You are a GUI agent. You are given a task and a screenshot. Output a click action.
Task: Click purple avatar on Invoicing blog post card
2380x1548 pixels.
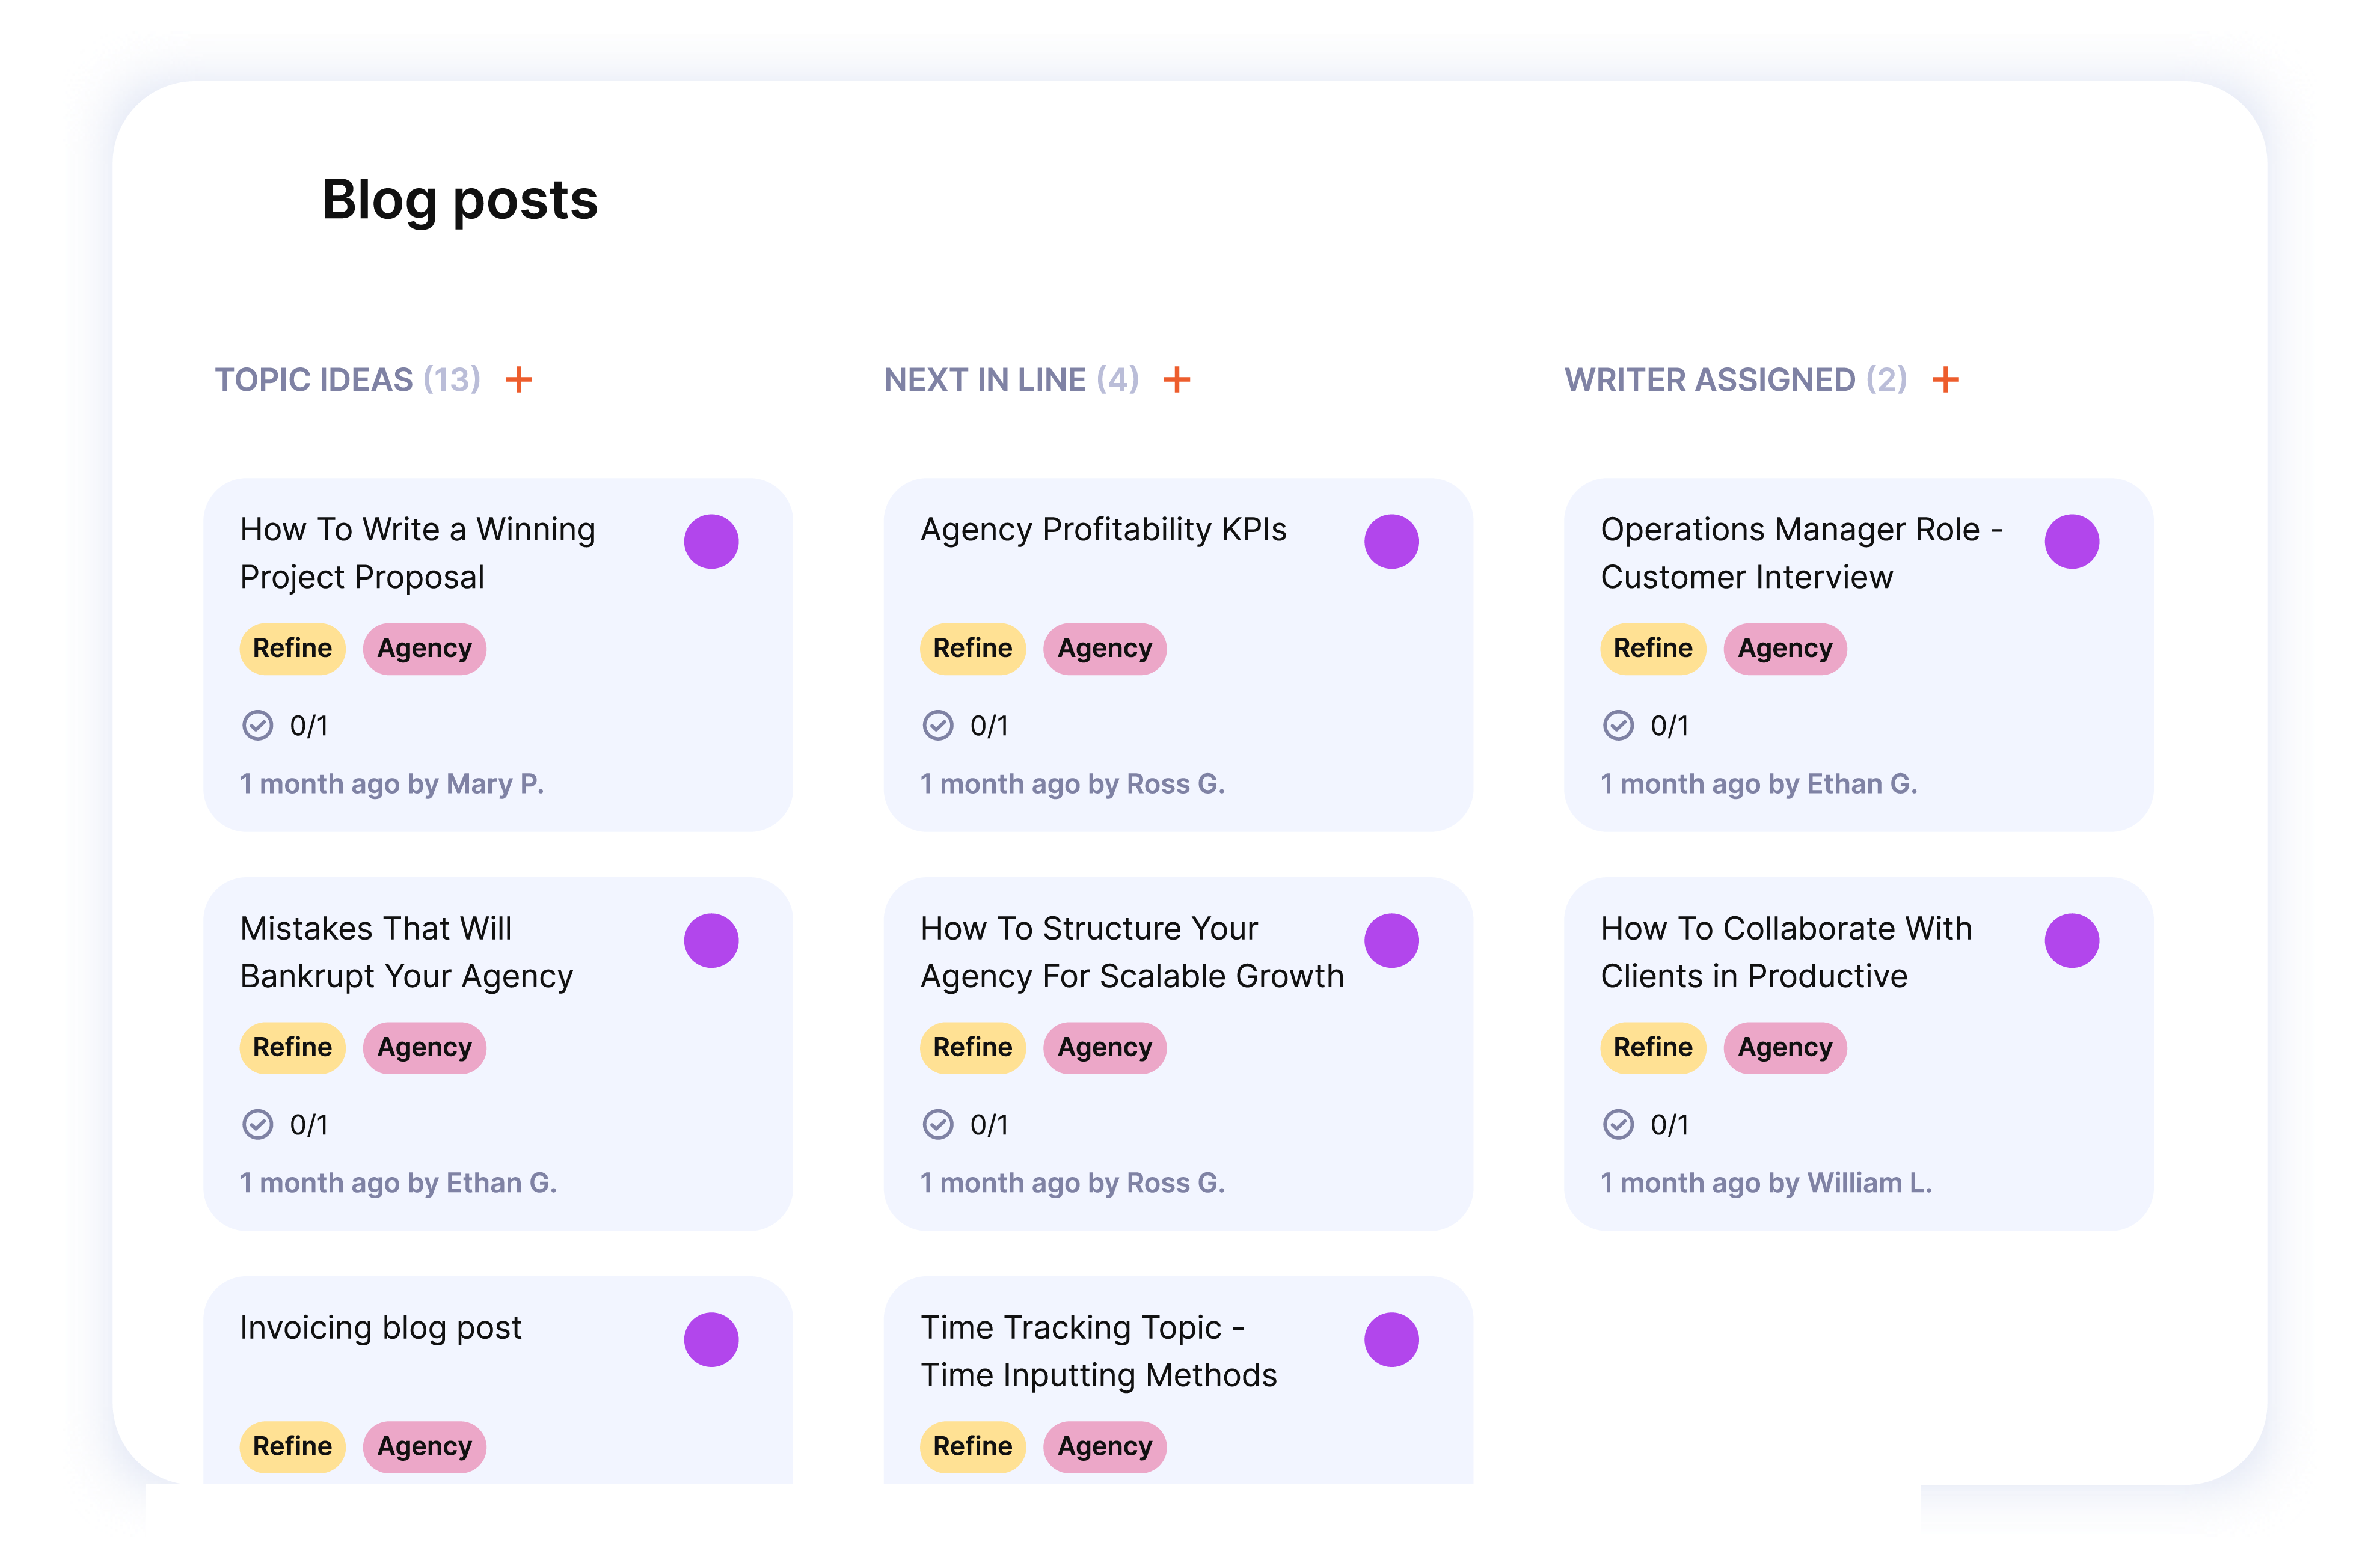711,1340
